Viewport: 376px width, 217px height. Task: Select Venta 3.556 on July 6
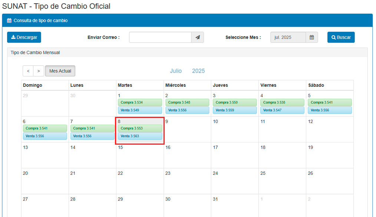tap(45, 136)
